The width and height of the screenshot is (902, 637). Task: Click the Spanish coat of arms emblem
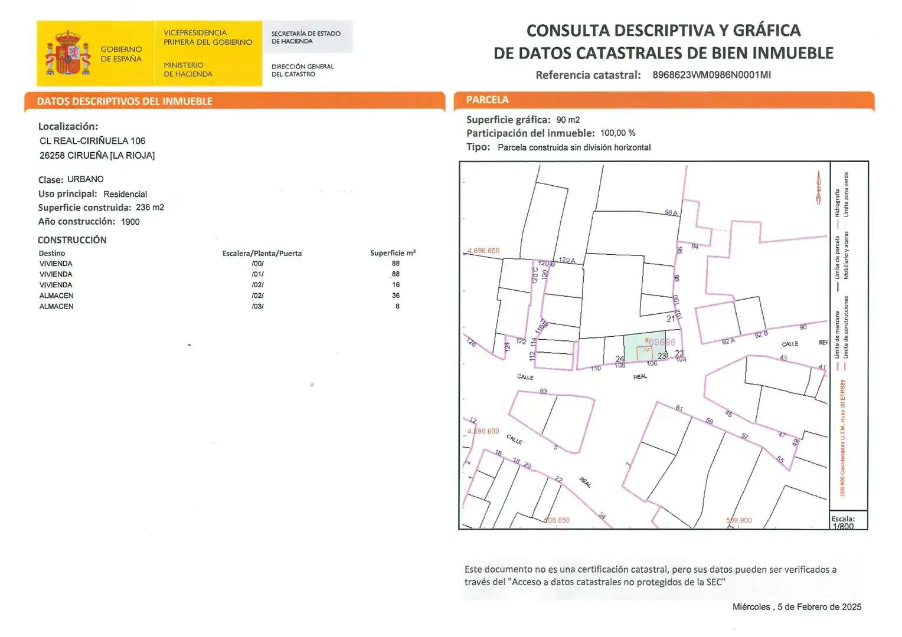pyautogui.click(x=68, y=53)
